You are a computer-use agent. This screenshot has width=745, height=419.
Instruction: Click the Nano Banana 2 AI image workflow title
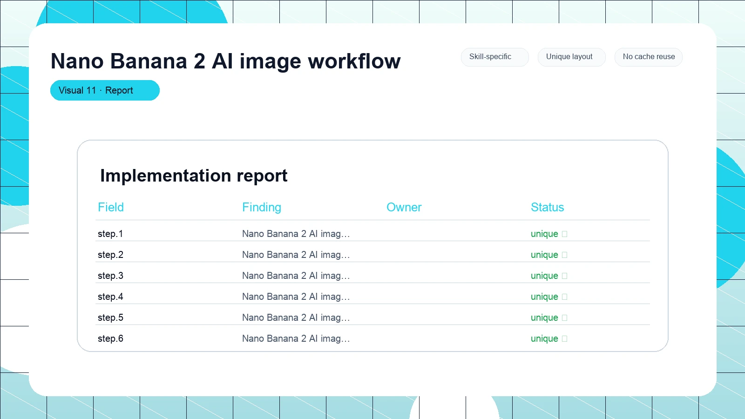pyautogui.click(x=225, y=61)
